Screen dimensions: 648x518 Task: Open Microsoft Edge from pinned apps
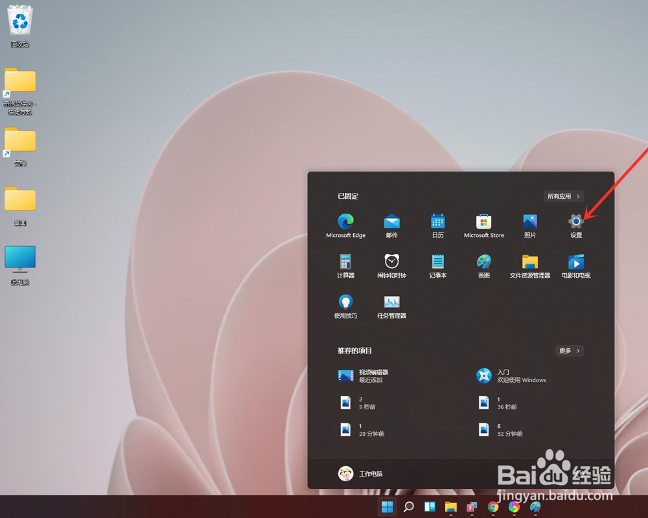pos(346,225)
